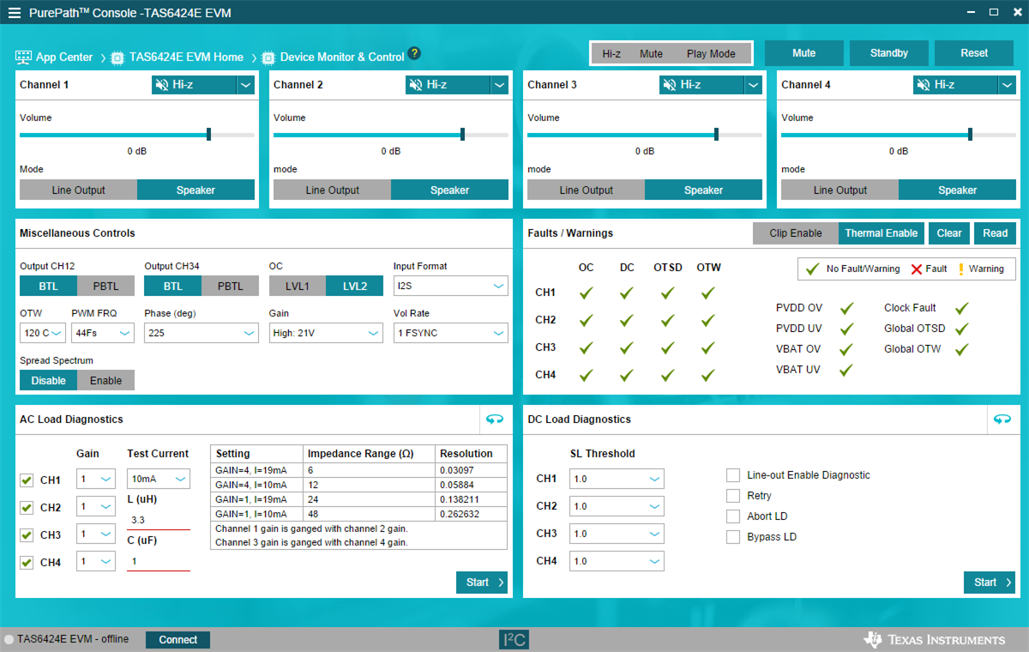
Task: Adjust the Channel 2 volume slider
Action: [x=462, y=134]
